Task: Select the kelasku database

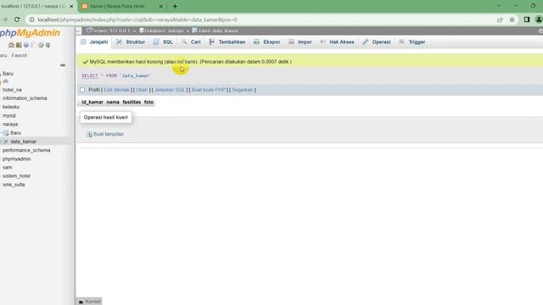Action: tap(11, 107)
